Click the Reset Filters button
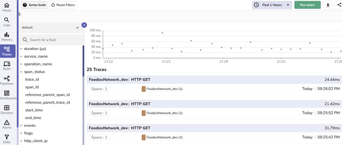This screenshot has width=342, height=145. [x=63, y=5]
